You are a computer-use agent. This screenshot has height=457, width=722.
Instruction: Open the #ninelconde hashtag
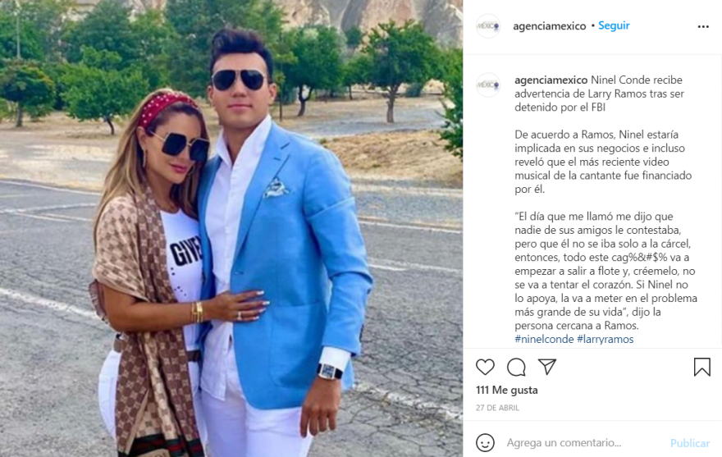click(544, 339)
